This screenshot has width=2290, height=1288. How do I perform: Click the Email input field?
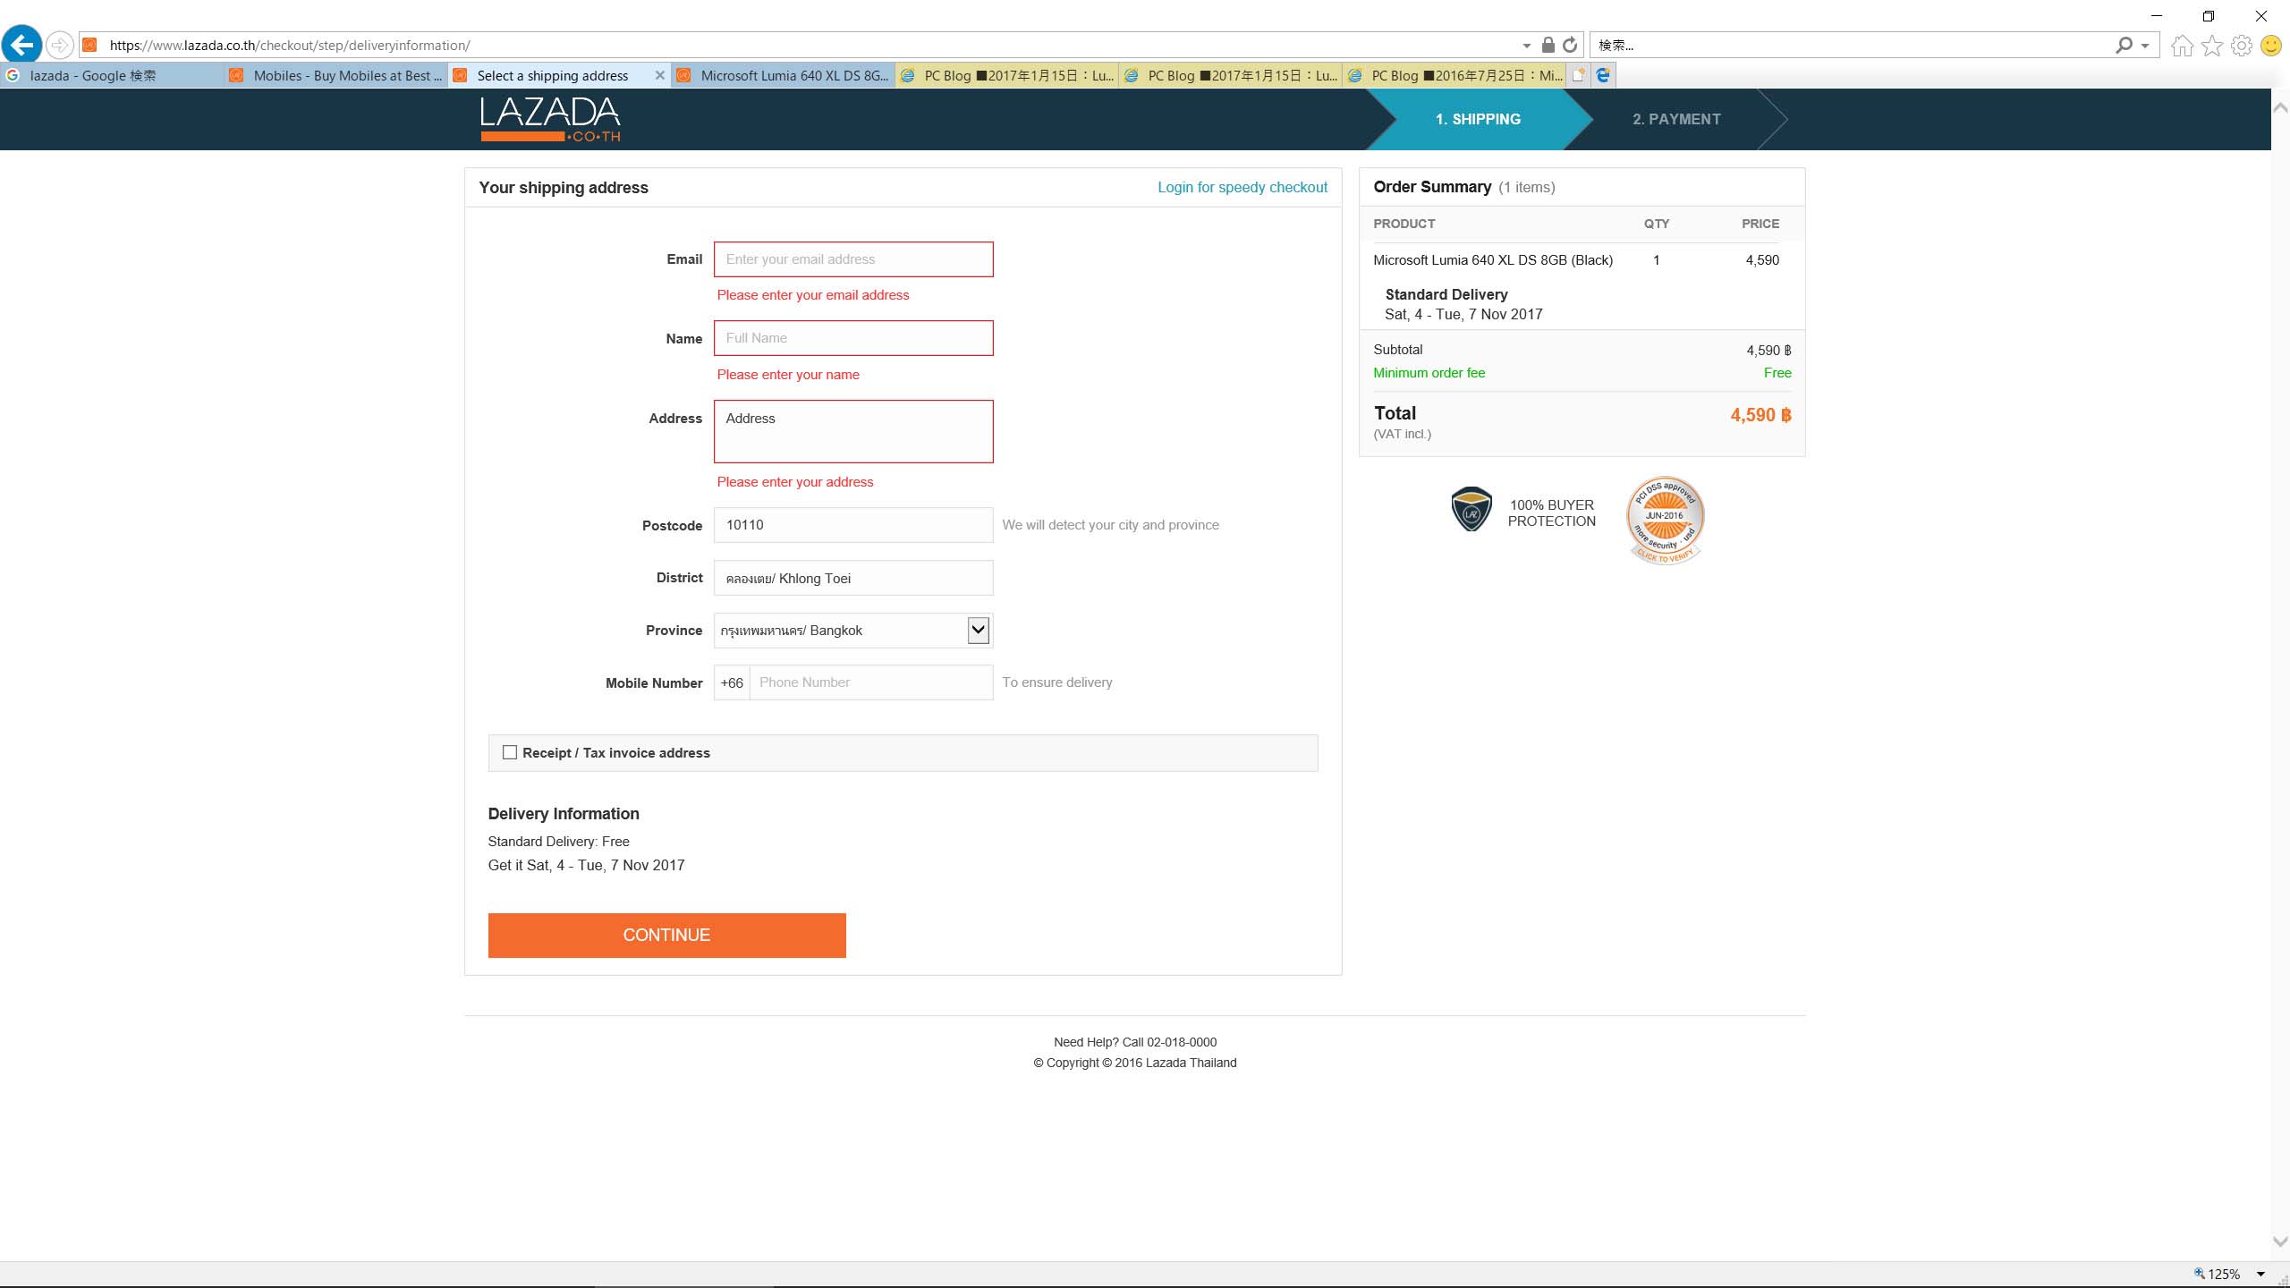pyautogui.click(x=853, y=259)
